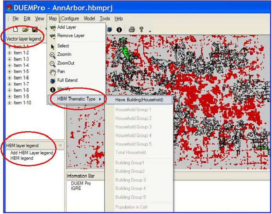Click the ZoomOut magnifier icon
Image resolution: width=272 pixels, height=214 pixels.
(x=52, y=64)
